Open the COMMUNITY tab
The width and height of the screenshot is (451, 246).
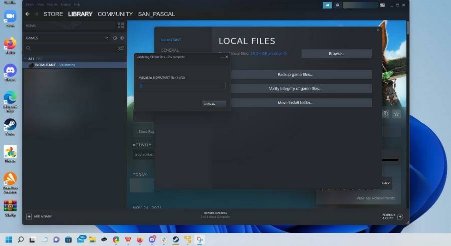115,14
